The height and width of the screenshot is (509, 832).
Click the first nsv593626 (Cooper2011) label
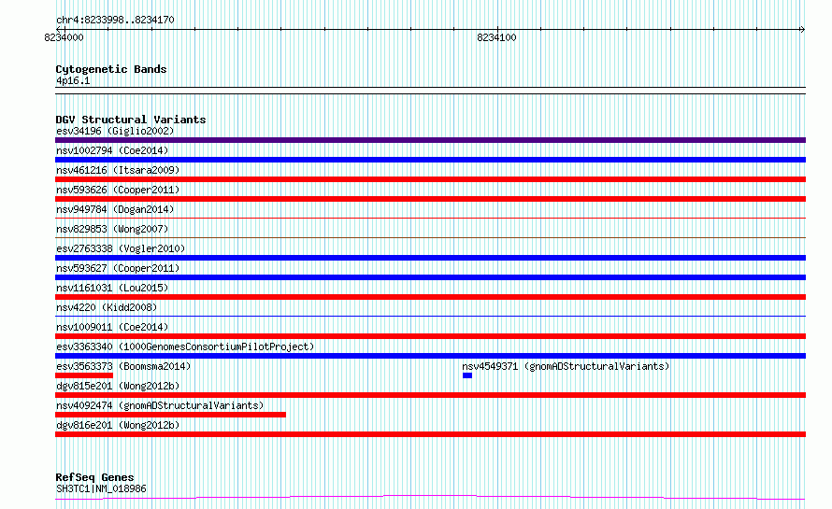pos(118,190)
